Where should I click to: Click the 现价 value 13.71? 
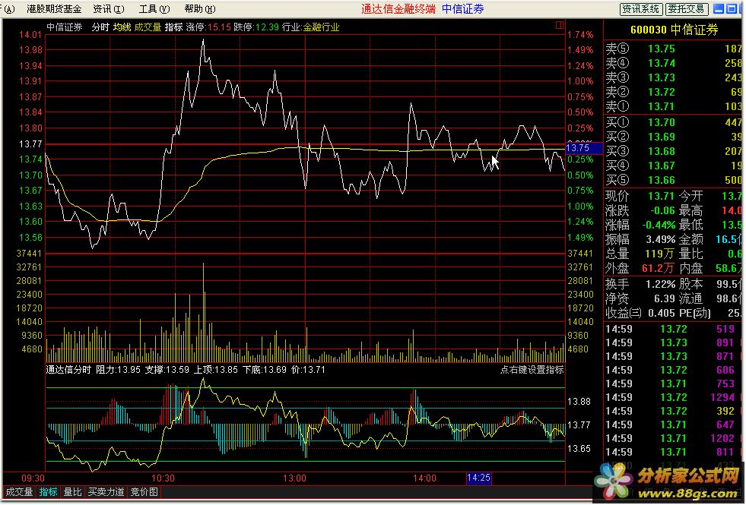(662, 196)
